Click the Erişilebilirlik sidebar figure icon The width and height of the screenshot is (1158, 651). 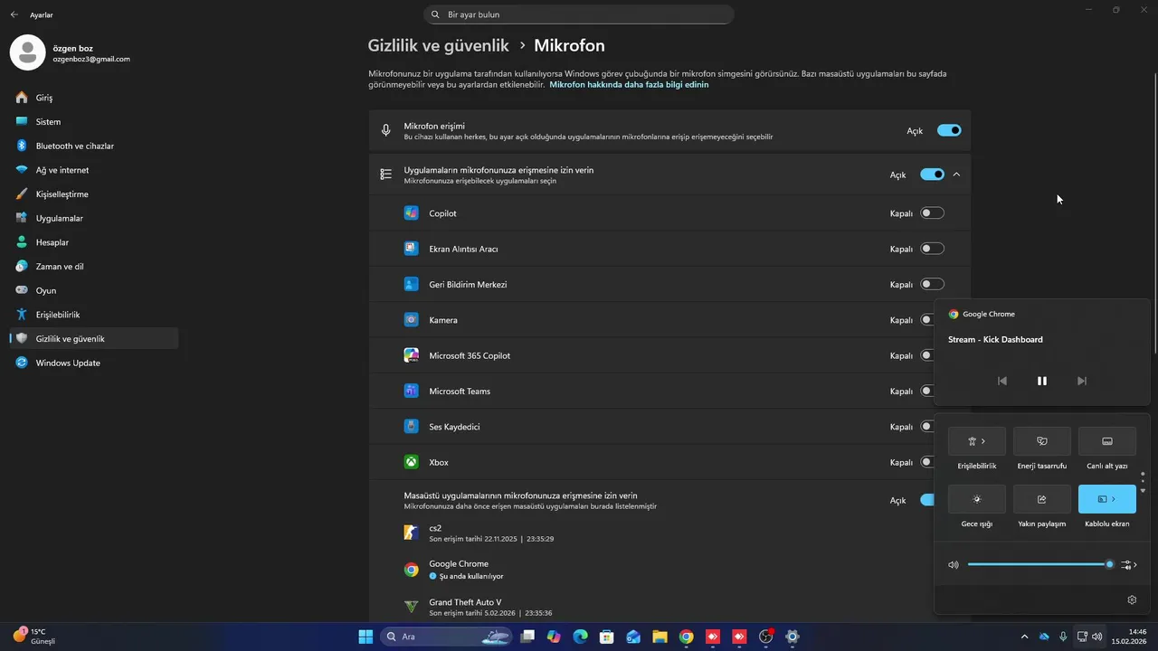(22, 315)
